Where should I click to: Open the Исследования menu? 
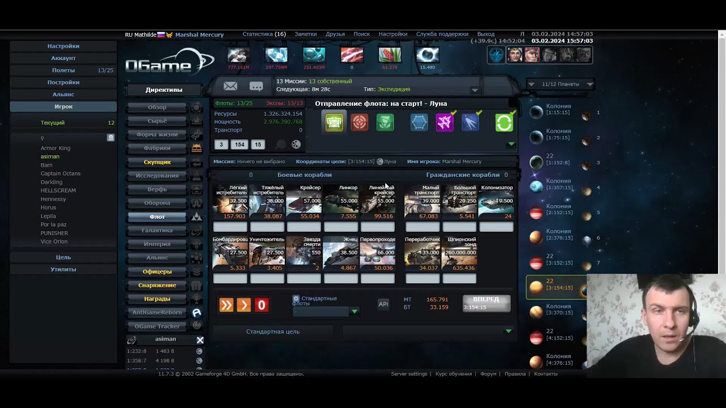point(157,176)
